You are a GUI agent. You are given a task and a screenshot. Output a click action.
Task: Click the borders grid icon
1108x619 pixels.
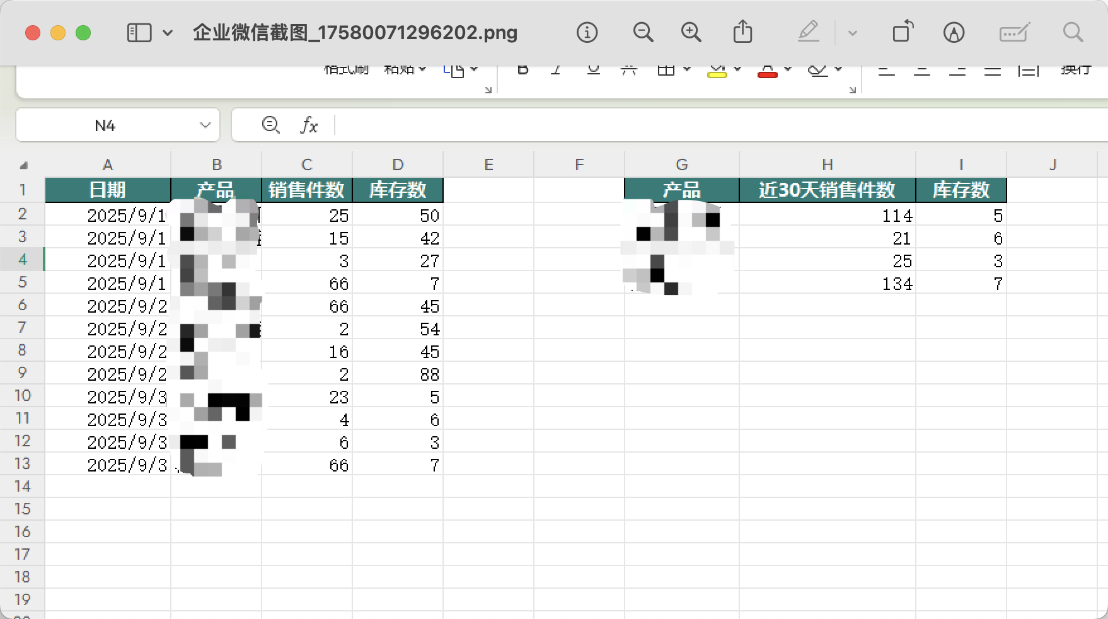(666, 69)
